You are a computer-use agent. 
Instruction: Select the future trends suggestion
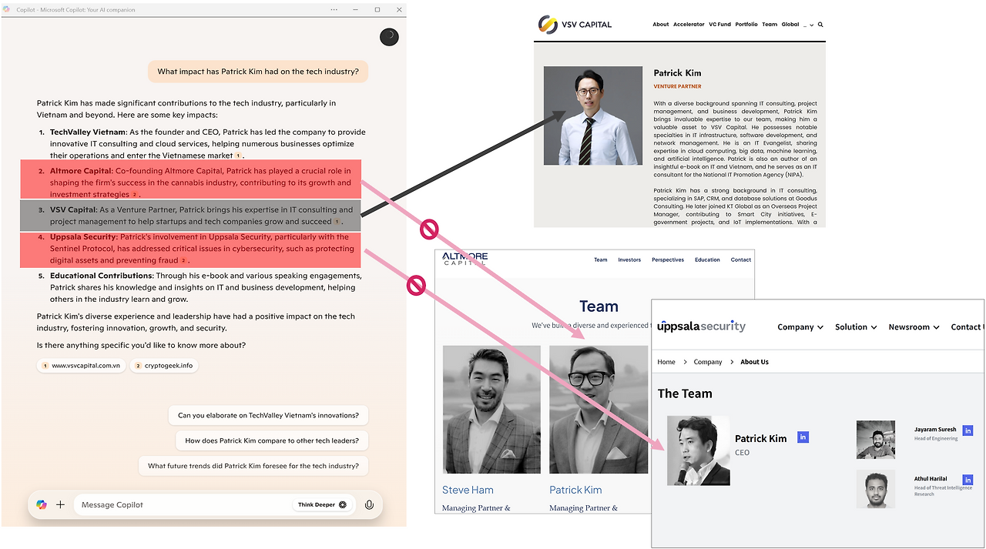(x=253, y=466)
